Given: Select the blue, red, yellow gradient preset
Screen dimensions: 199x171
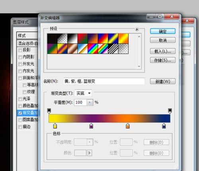Looking at the screenshot, I should coord(103,39).
